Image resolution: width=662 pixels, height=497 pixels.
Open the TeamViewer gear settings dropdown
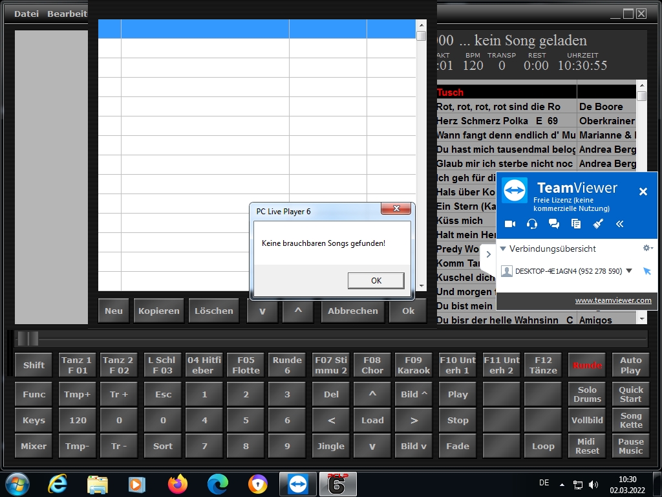(x=647, y=248)
